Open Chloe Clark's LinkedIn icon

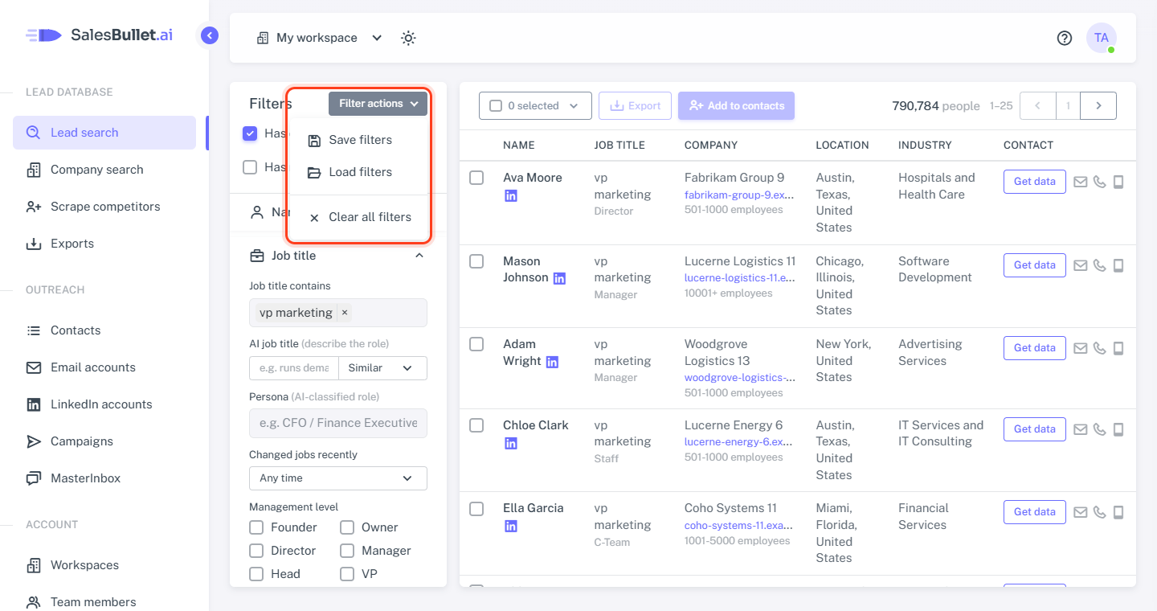coord(511,443)
